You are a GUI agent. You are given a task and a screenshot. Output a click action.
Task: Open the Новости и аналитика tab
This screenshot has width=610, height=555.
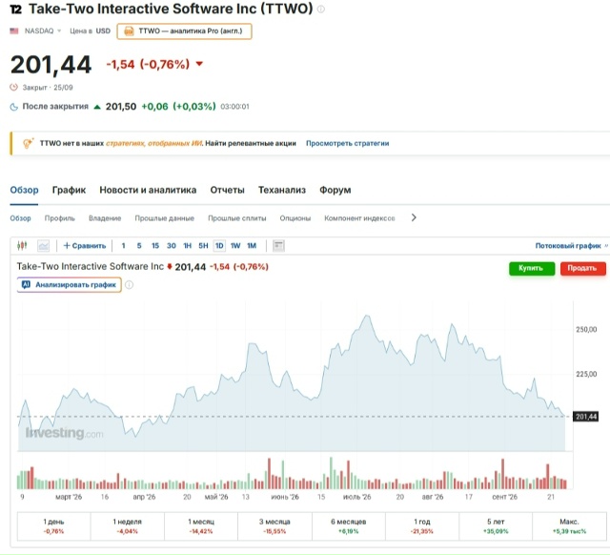[148, 190]
